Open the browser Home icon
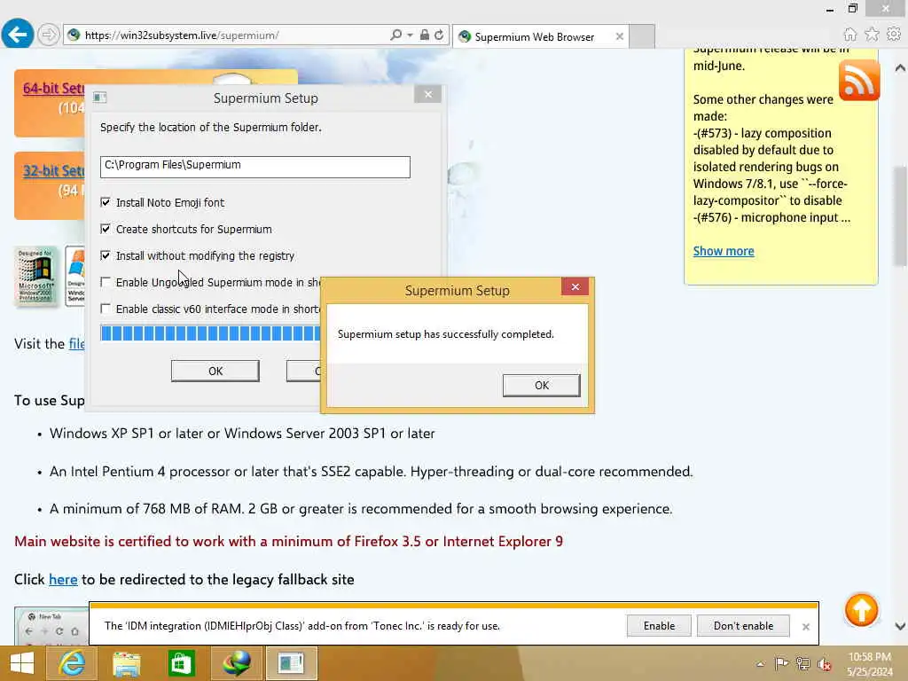Screen dimensions: 908x681 [x=850, y=35]
